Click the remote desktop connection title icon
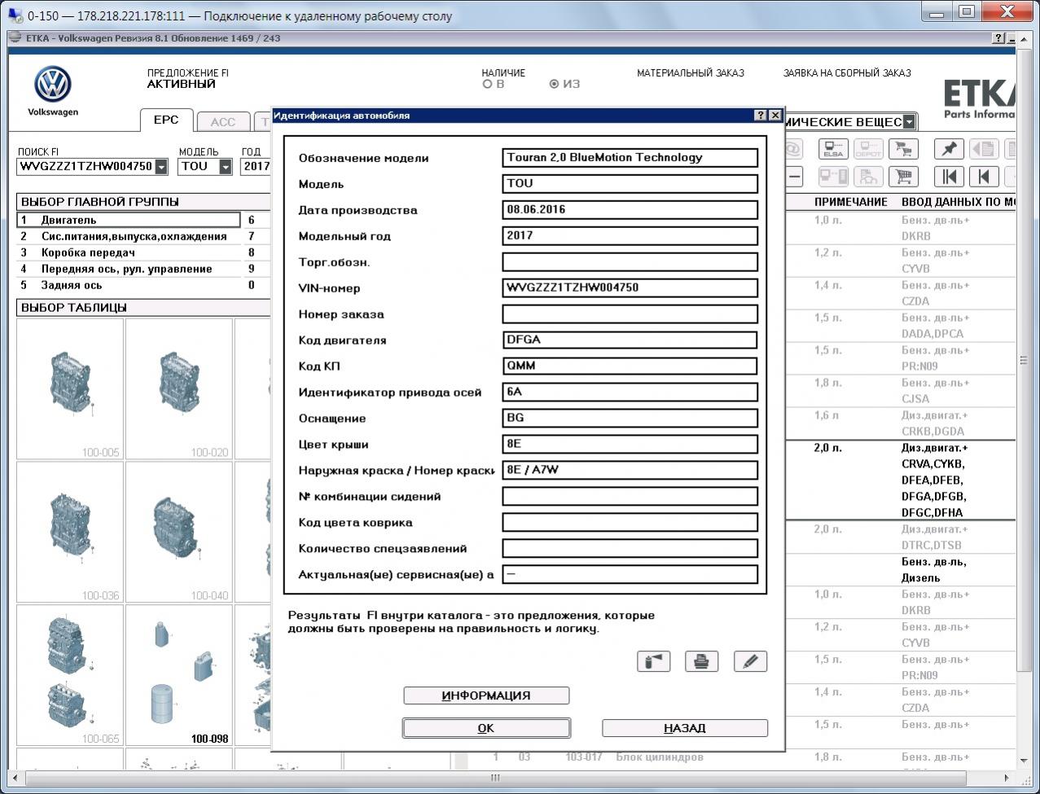1040x794 pixels. [x=15, y=15]
